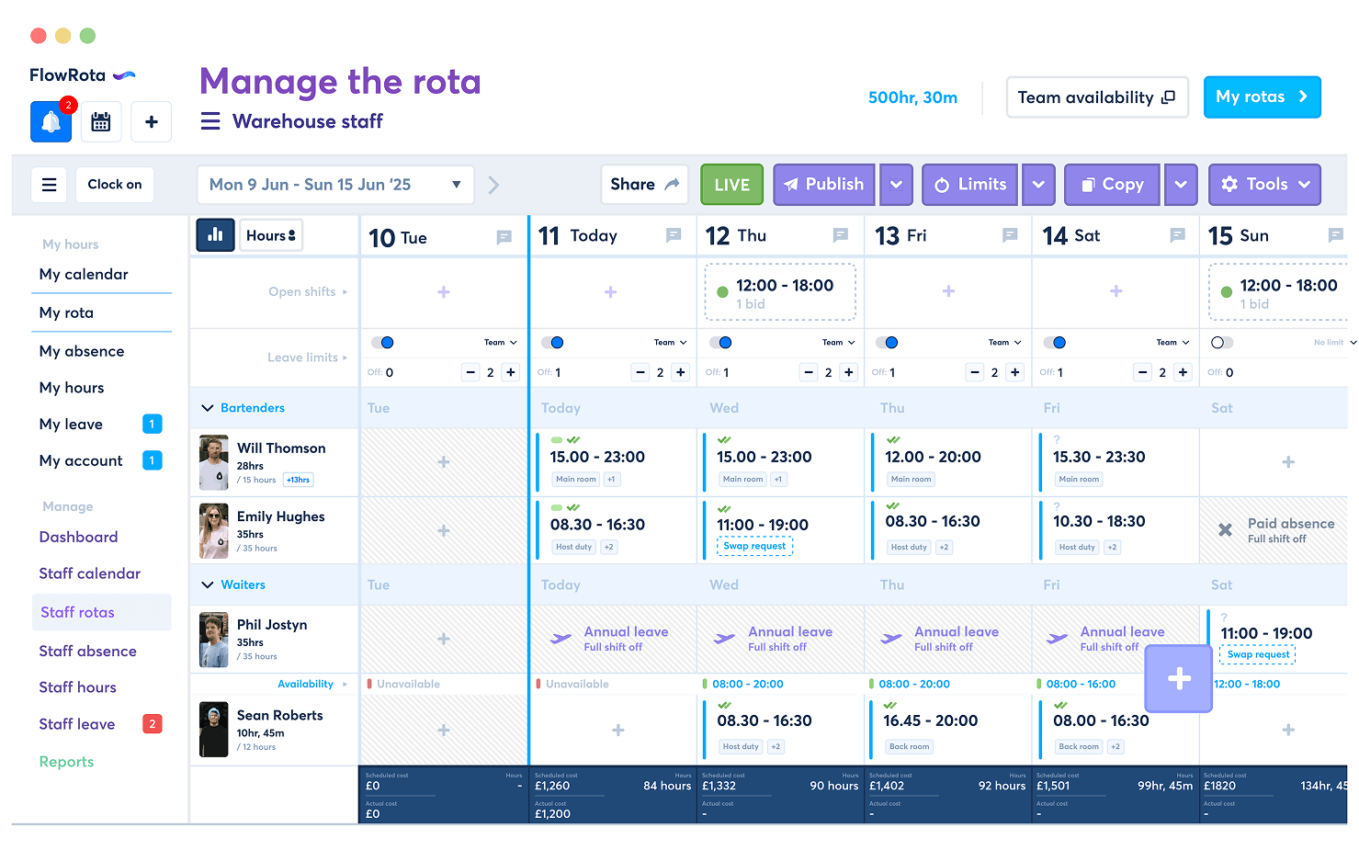Toggle leave limit switch for 11 Today
This screenshot has width=1359, height=862.
click(x=552, y=343)
